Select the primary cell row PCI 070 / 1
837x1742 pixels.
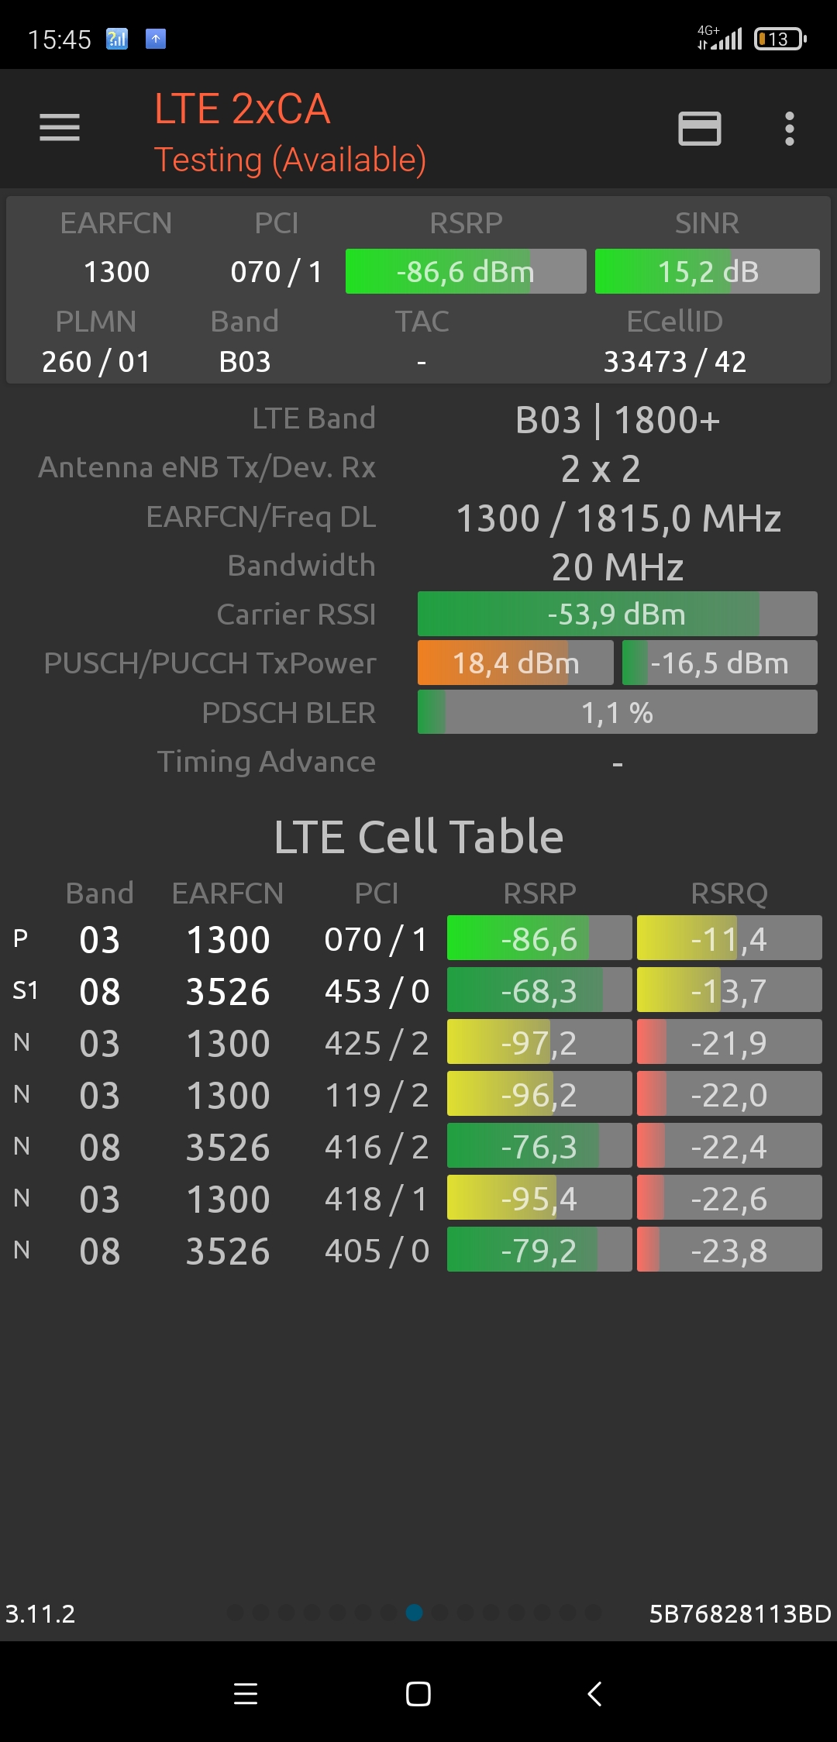click(376, 939)
